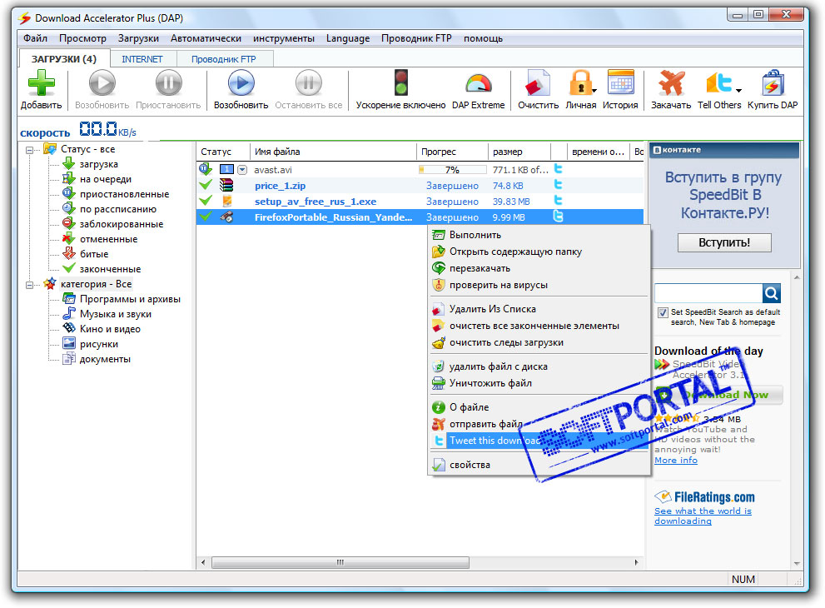Image resolution: width=825 pixels, height=608 pixels.
Task: Open dropdown arrow next to Личная
Action: tap(594, 91)
